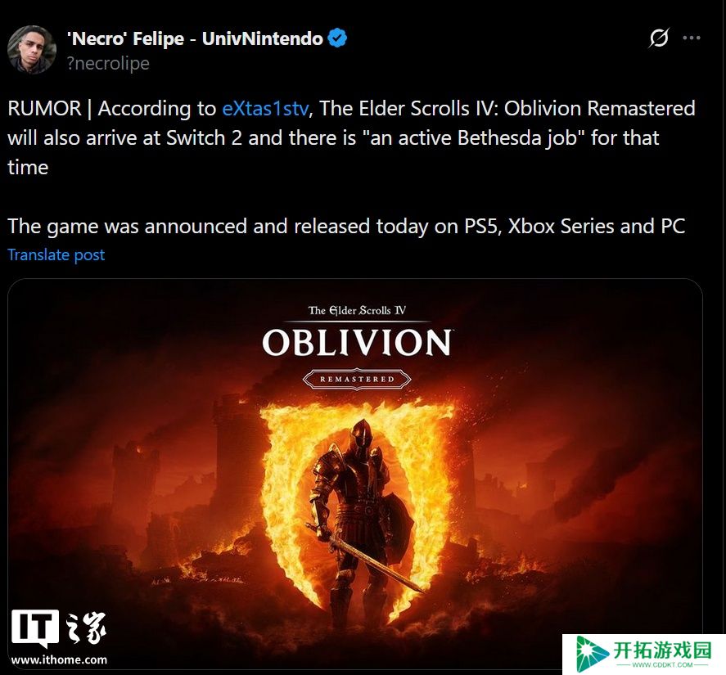The height and width of the screenshot is (675, 726).
Task: Click the RUMOR tweet text paragraph
Action: (352, 138)
